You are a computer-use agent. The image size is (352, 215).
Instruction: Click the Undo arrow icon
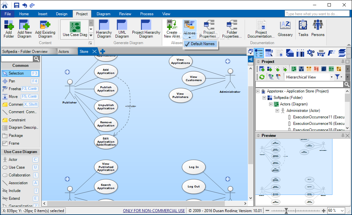[x=24, y=5]
